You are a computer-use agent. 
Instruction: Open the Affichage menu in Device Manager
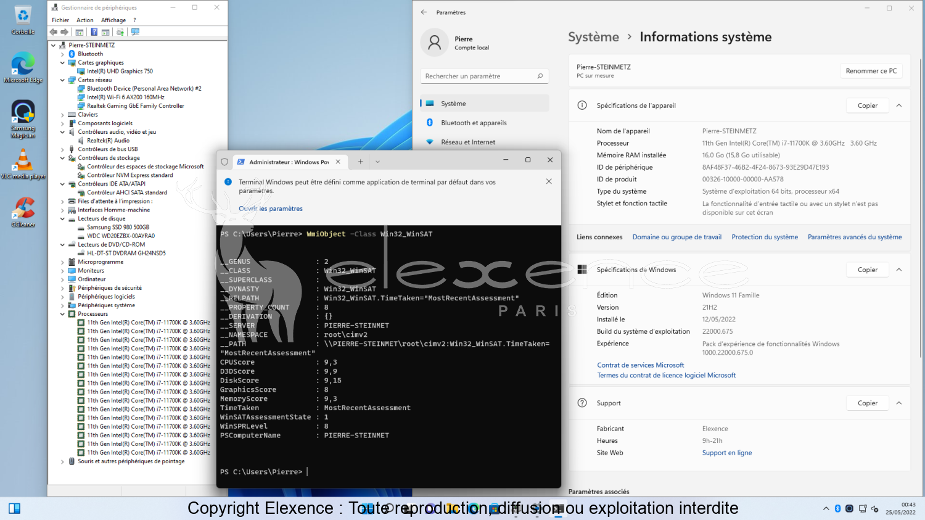click(x=113, y=20)
